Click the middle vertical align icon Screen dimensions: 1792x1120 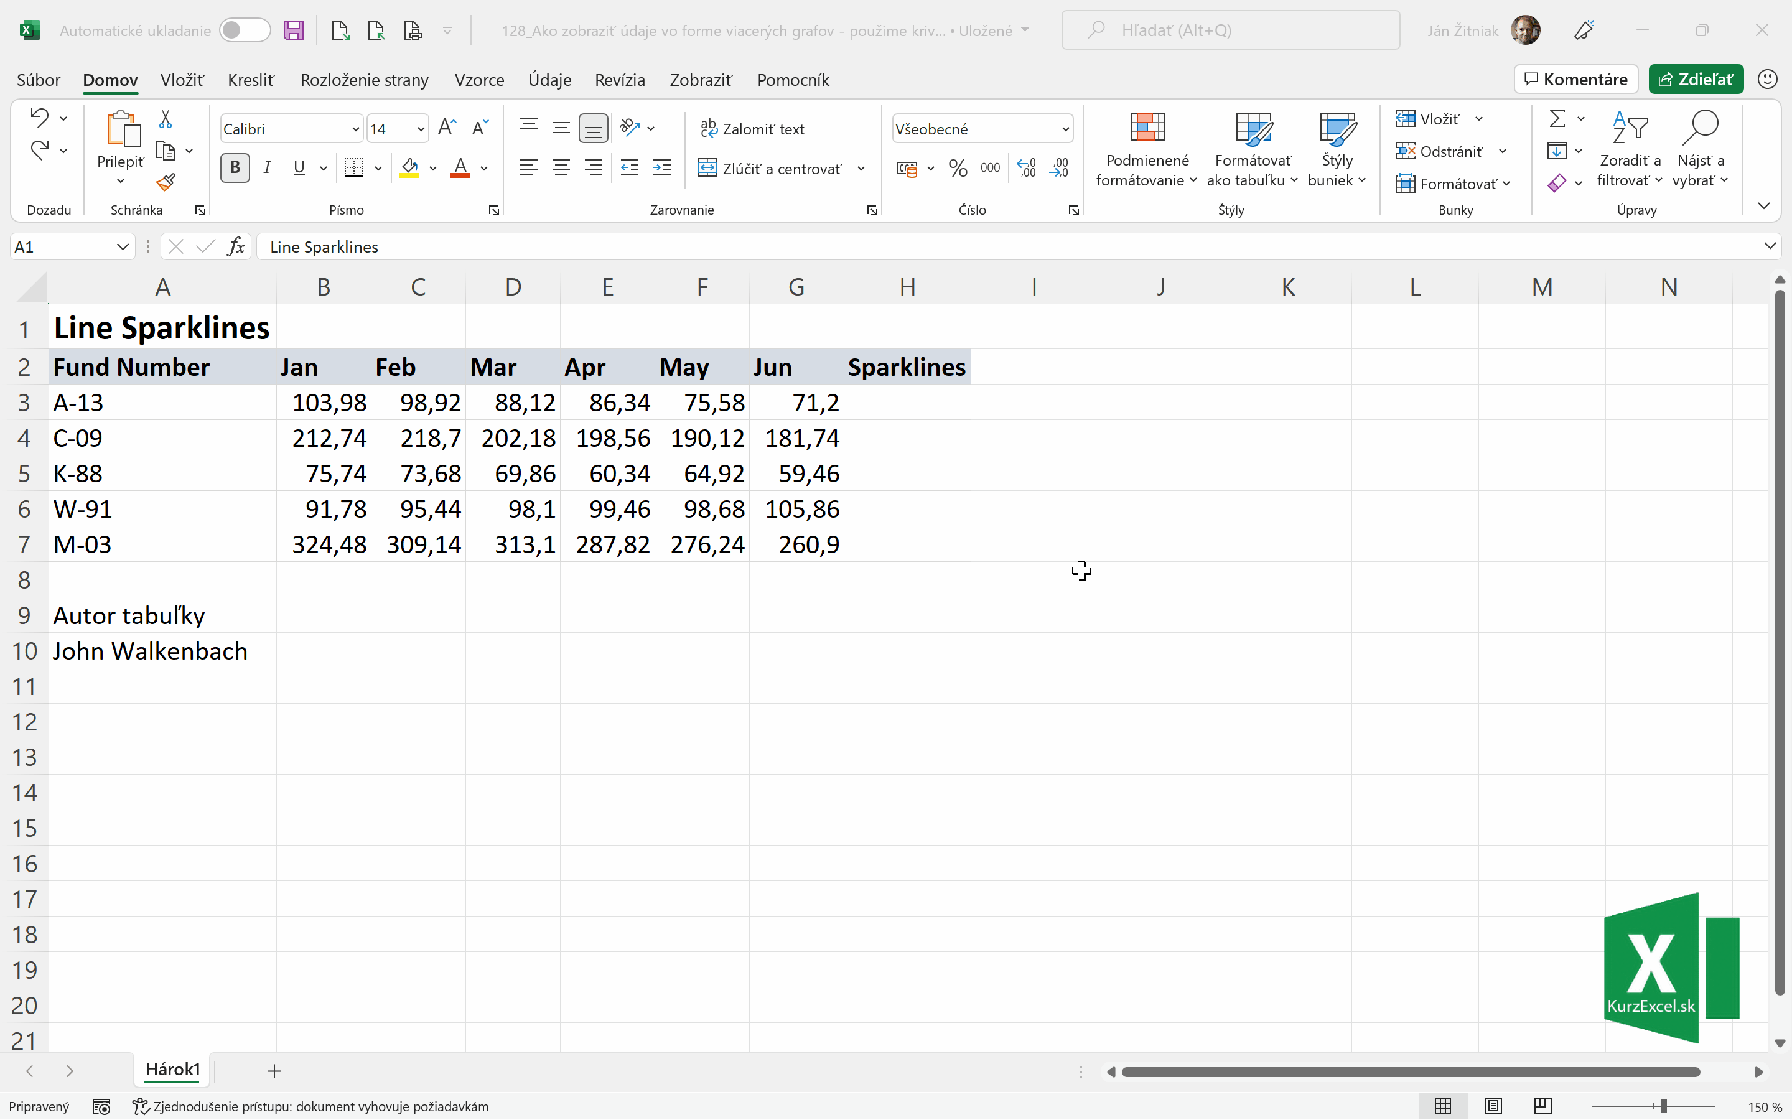point(561,128)
